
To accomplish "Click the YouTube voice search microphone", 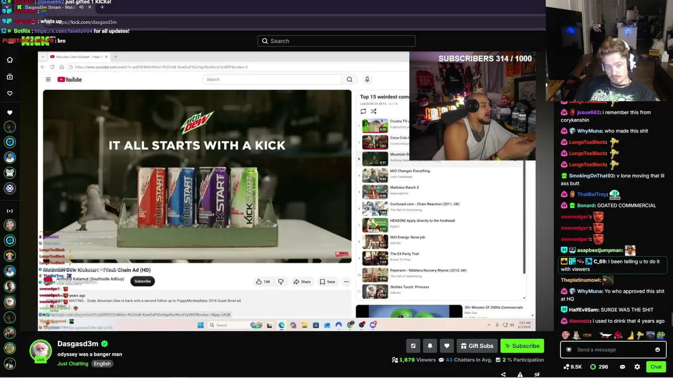I will [367, 79].
